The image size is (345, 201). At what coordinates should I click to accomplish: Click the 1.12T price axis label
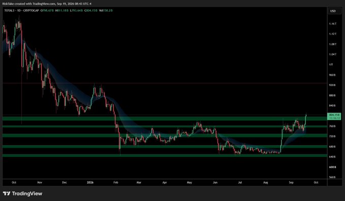point(333,34)
